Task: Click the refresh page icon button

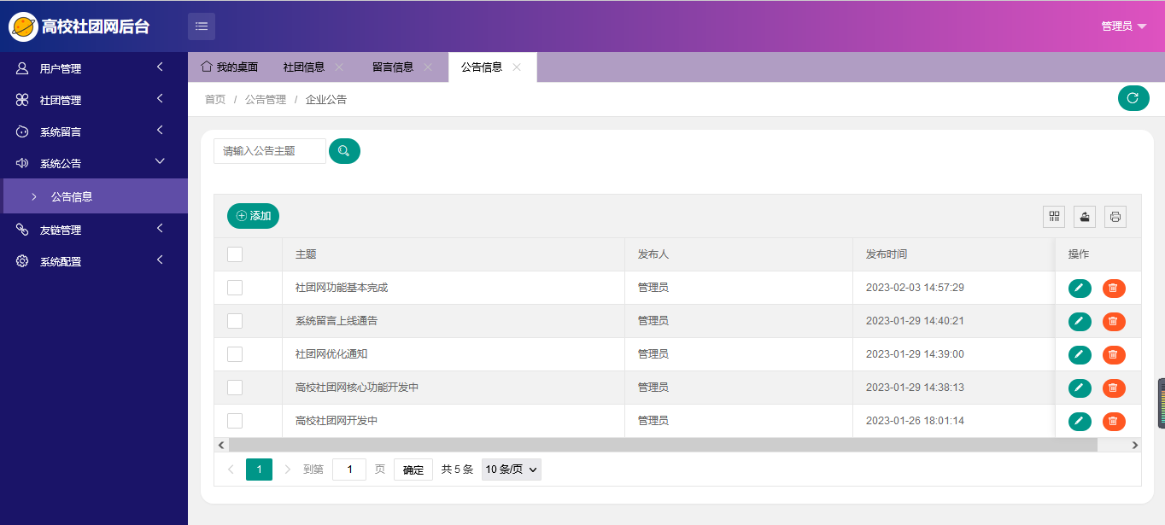Action: pyautogui.click(x=1133, y=98)
